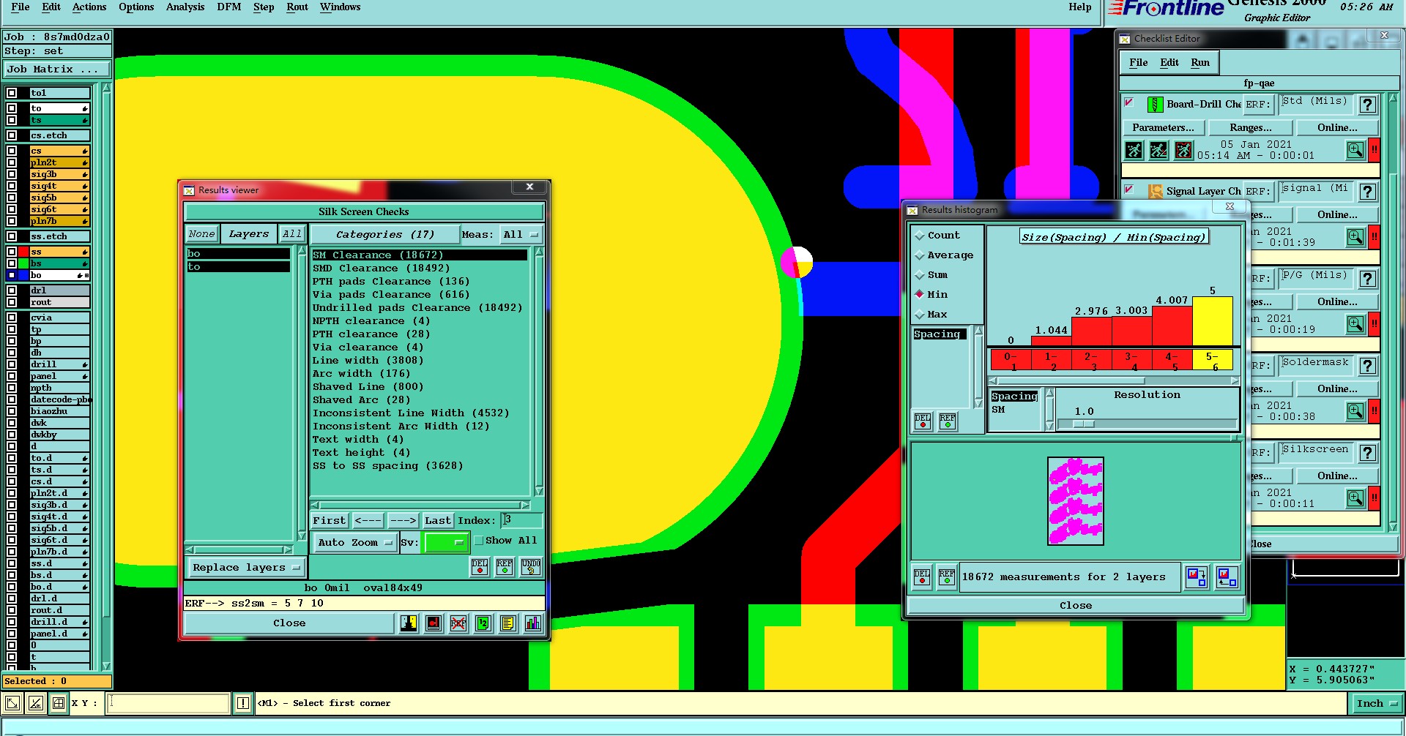This screenshot has height=736, width=1406.
Task: Click the crossed-out REF icon in Results viewer
Action: click(458, 623)
